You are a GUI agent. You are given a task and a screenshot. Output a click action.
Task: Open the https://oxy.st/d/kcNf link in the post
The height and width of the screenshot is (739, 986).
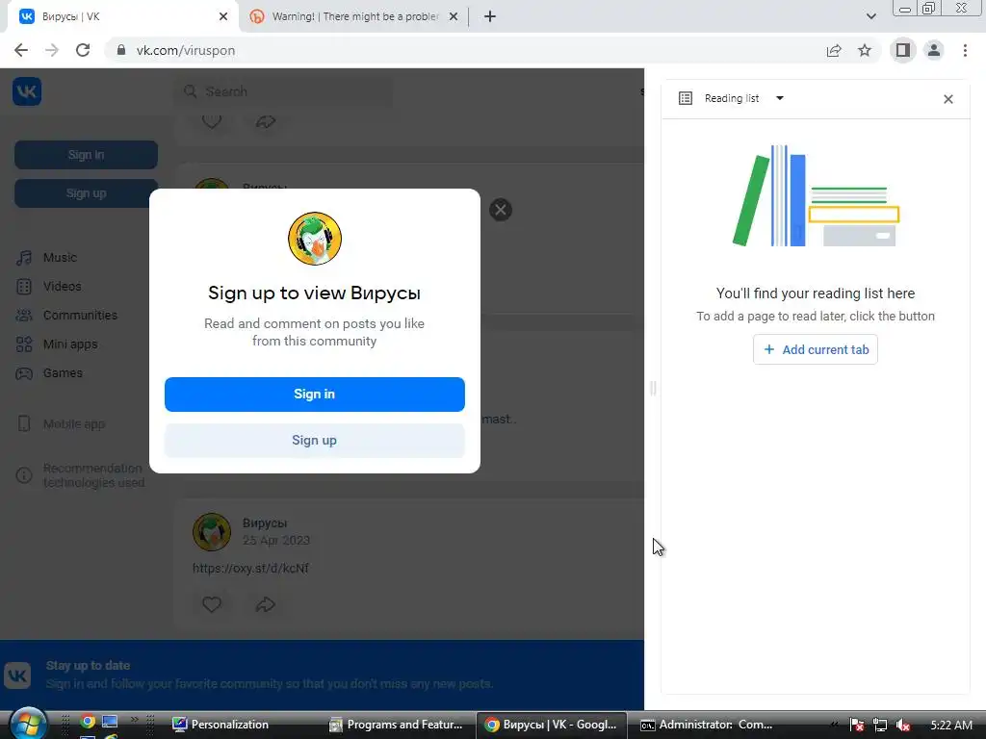click(x=250, y=568)
